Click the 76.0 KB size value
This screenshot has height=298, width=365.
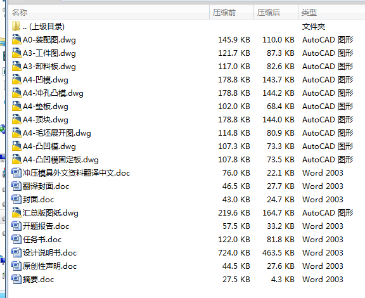(236, 173)
